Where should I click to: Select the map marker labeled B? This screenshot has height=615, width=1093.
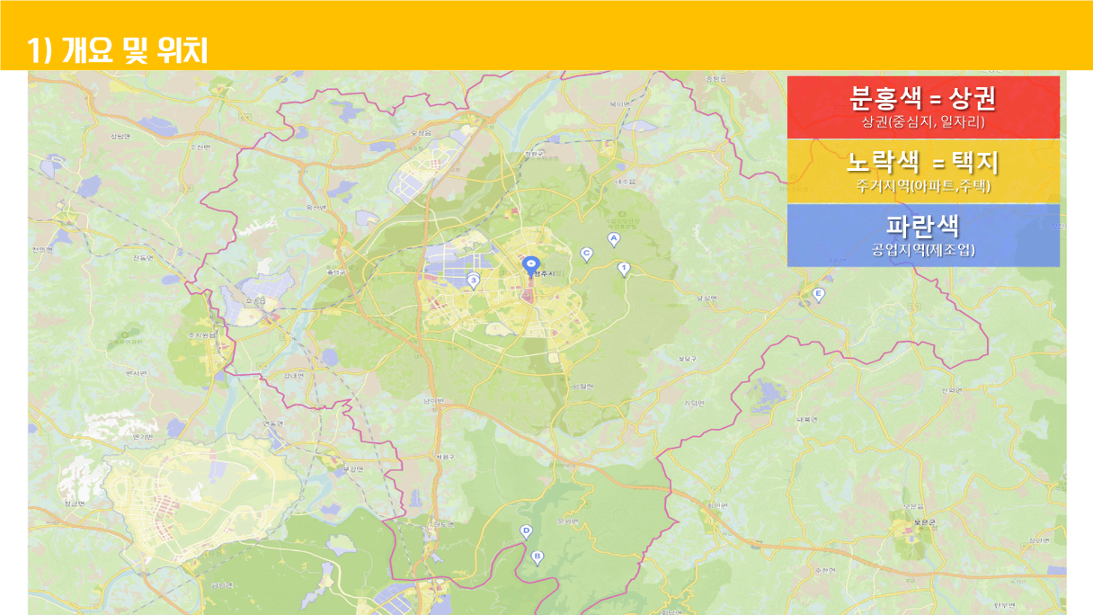tap(538, 557)
